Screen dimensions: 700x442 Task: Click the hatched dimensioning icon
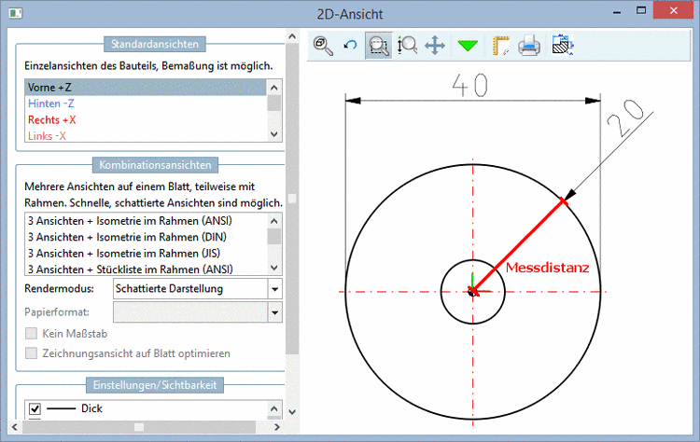click(x=563, y=45)
